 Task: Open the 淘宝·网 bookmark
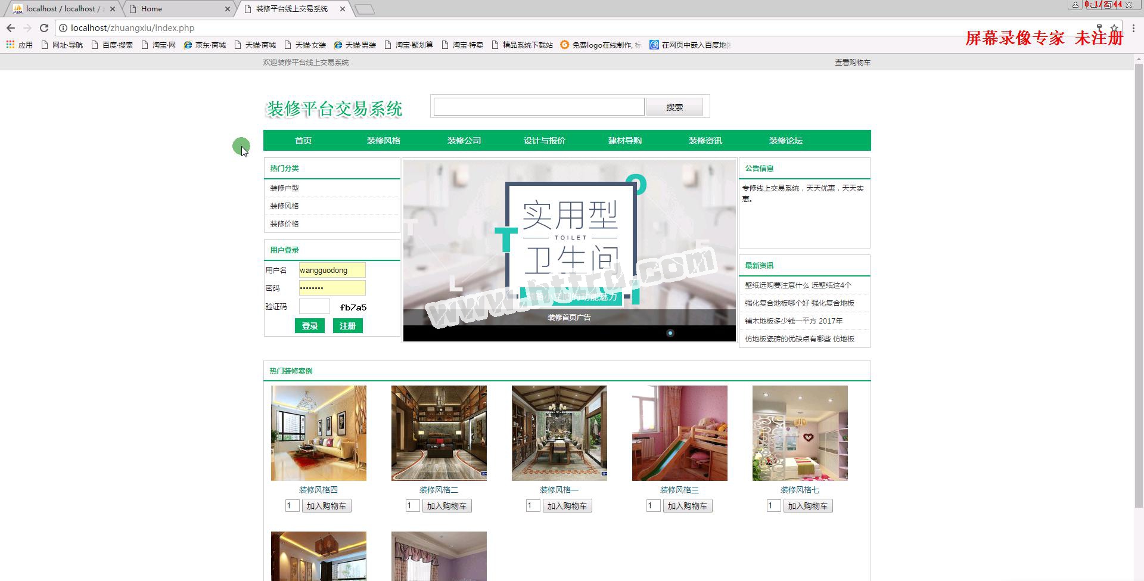pos(158,45)
